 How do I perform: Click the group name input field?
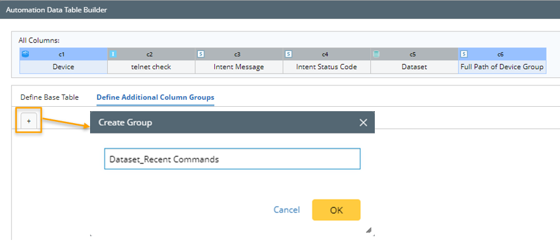tap(232, 159)
